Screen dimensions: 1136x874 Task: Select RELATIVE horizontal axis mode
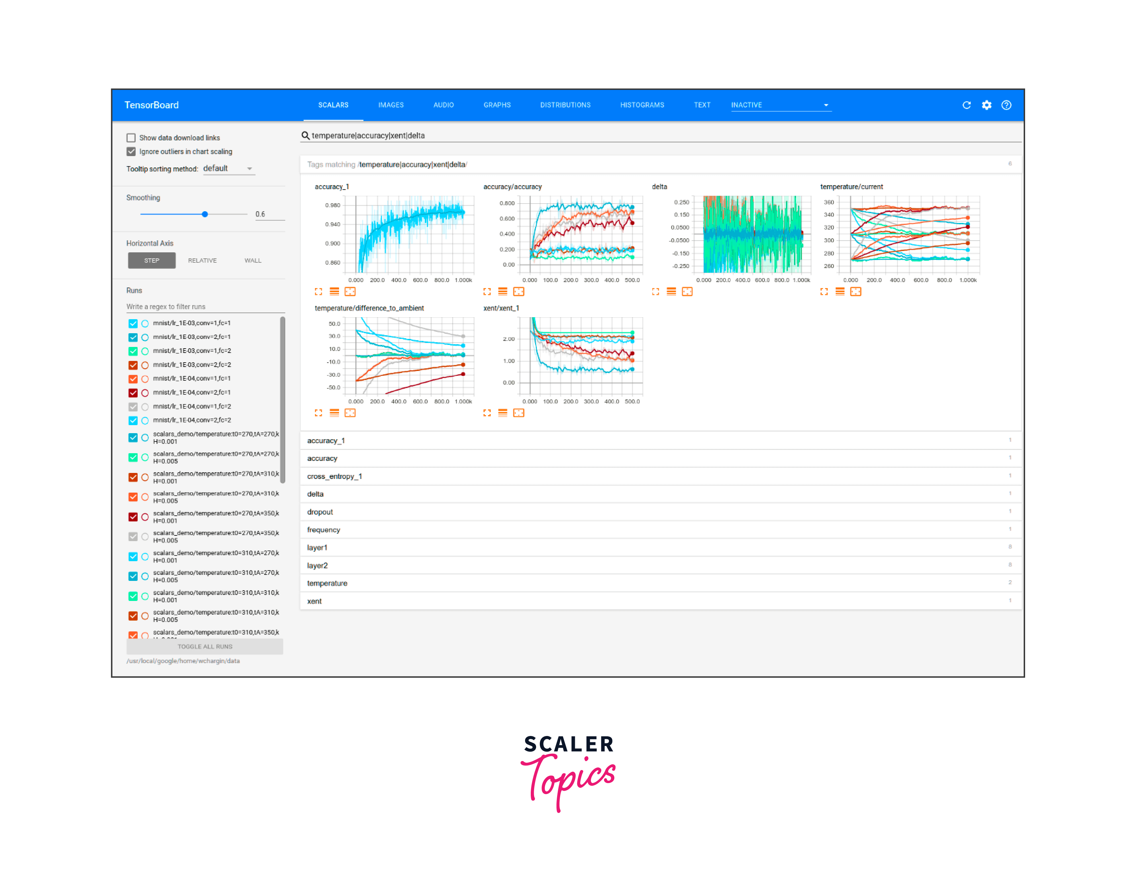pyautogui.click(x=202, y=261)
